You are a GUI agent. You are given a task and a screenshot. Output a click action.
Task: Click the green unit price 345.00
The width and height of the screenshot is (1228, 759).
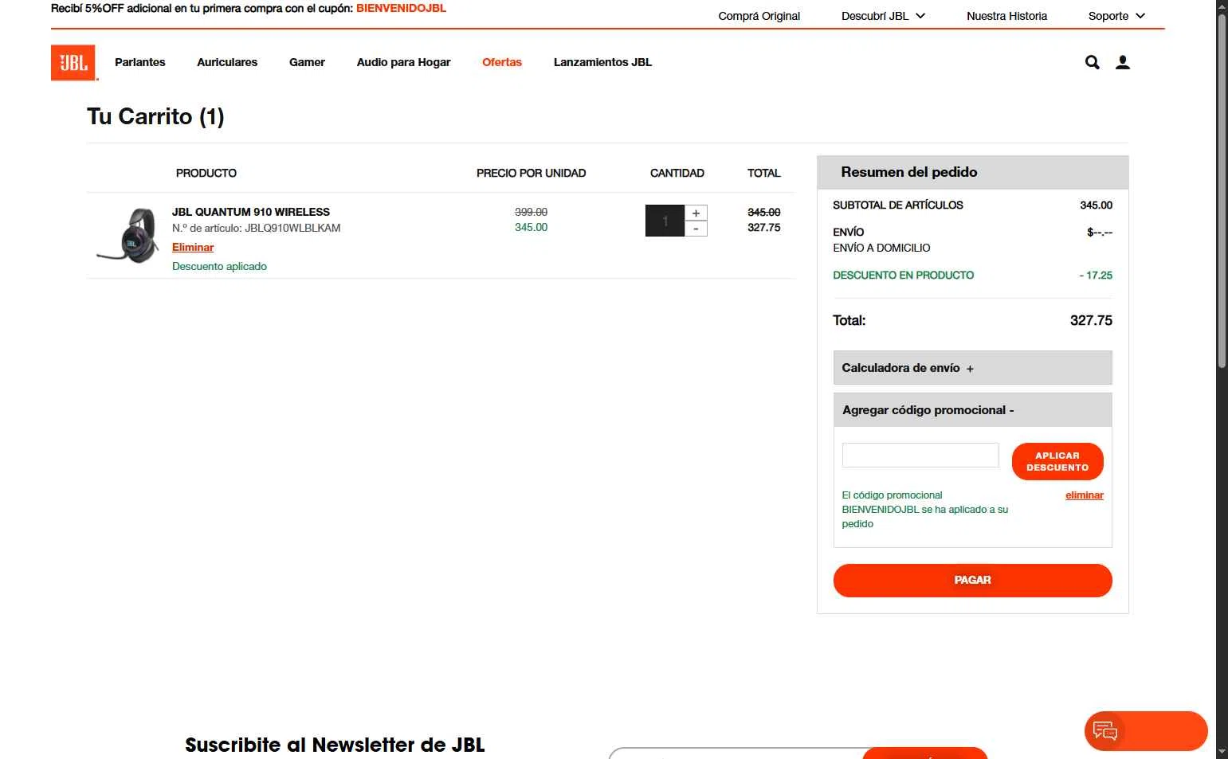(x=531, y=227)
